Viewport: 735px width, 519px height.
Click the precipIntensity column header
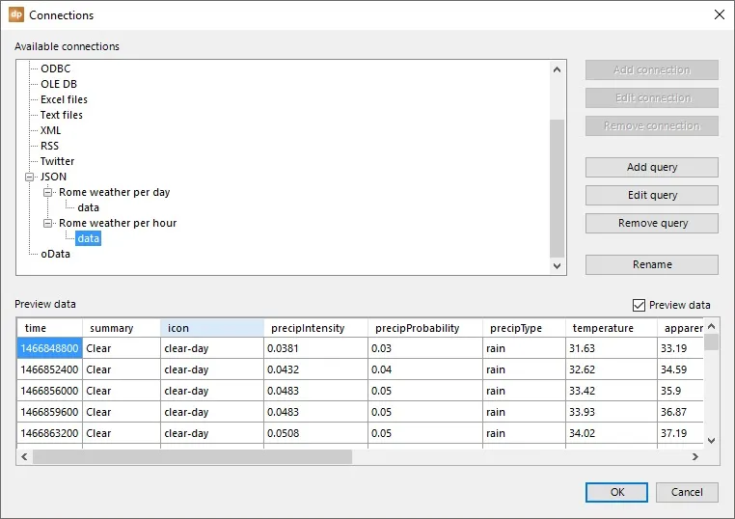coord(316,328)
